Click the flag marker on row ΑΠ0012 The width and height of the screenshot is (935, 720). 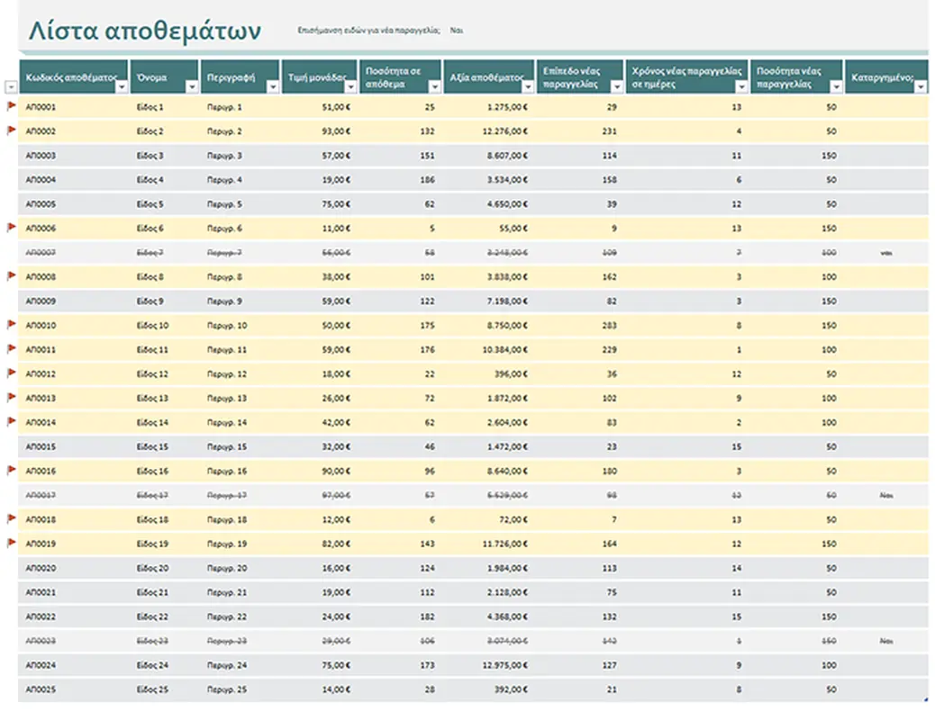pos(12,373)
